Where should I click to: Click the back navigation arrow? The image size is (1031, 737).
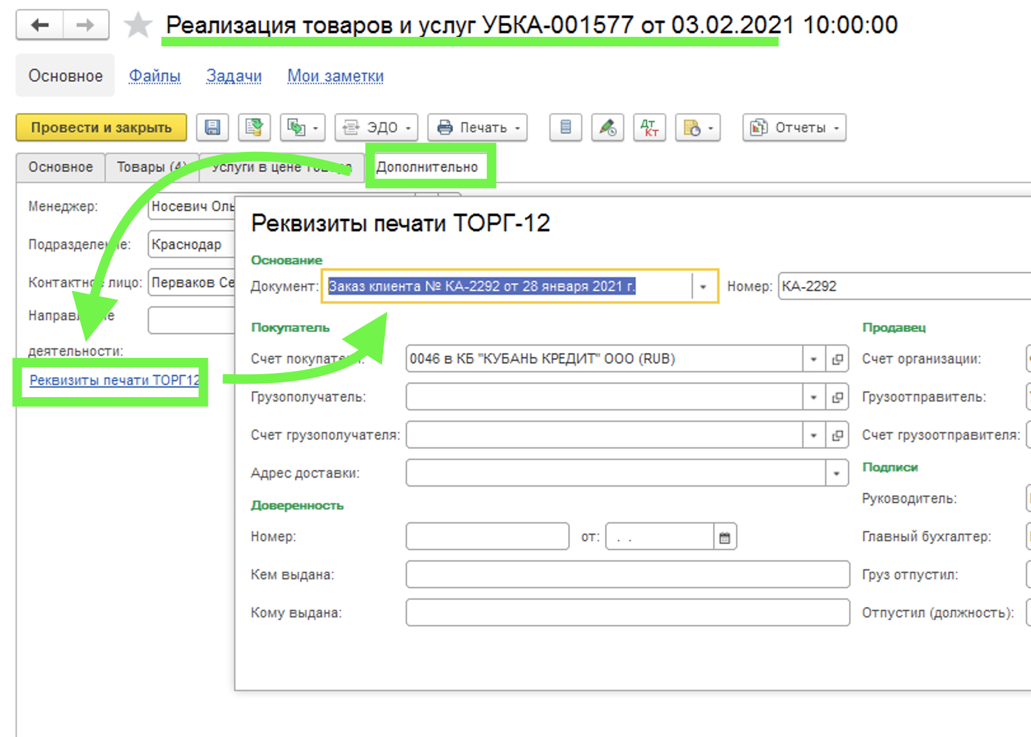[39, 25]
